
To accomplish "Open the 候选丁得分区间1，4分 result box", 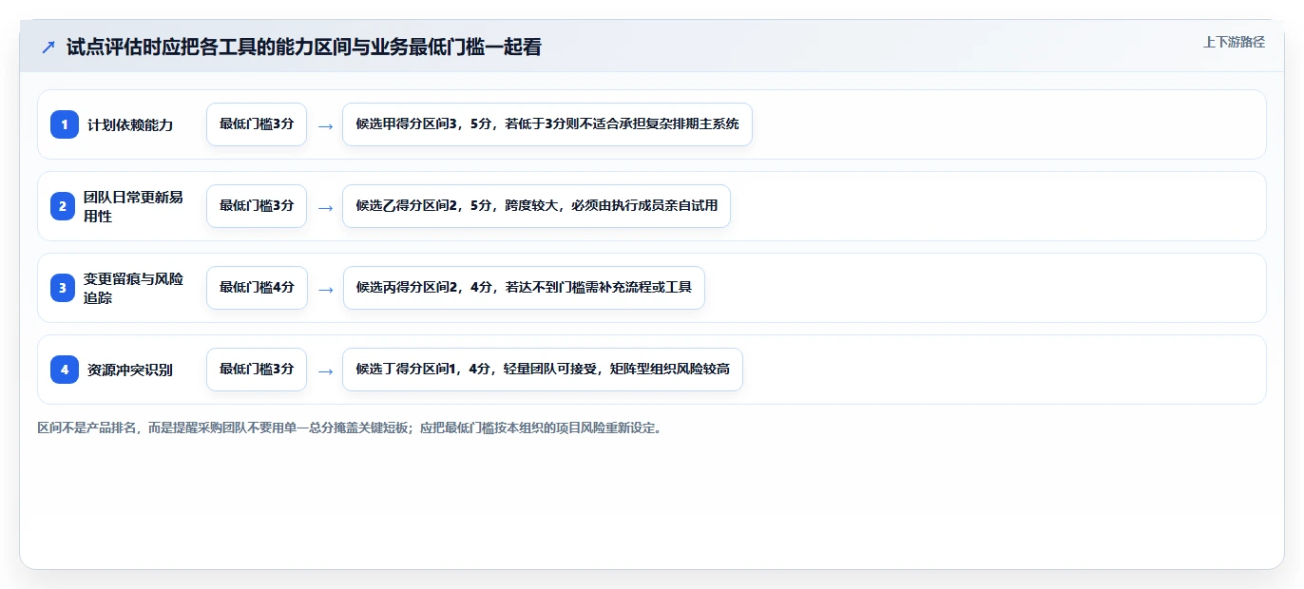I will tap(543, 370).
